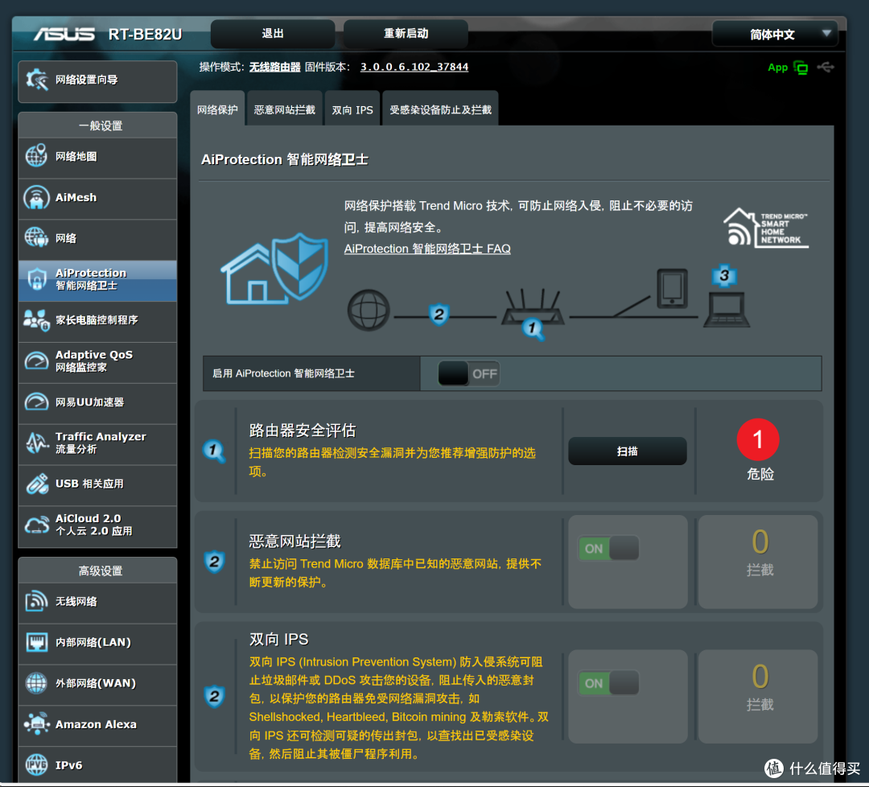Click the AiCloud 2.0 cloud icon
The width and height of the screenshot is (869, 787).
pyautogui.click(x=36, y=525)
